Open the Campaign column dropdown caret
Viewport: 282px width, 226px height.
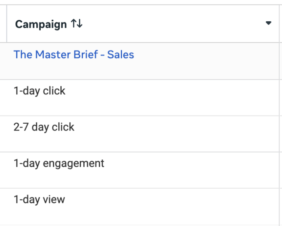[x=269, y=23]
